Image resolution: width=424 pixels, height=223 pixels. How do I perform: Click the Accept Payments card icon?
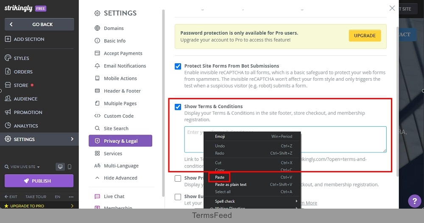tap(98, 53)
